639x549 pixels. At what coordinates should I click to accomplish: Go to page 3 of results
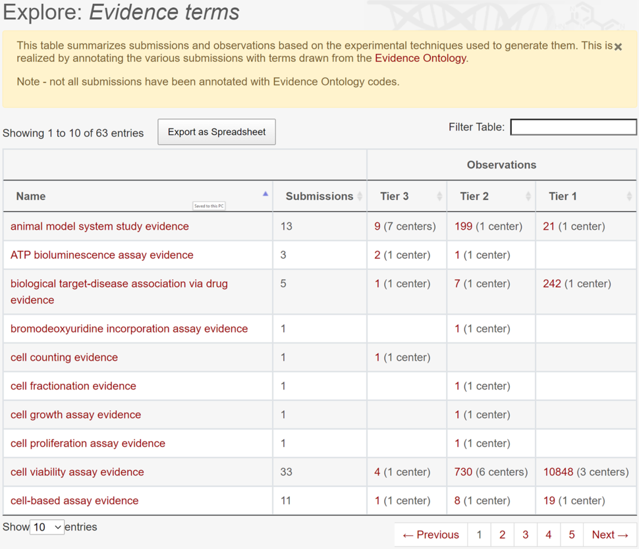pyautogui.click(x=525, y=535)
